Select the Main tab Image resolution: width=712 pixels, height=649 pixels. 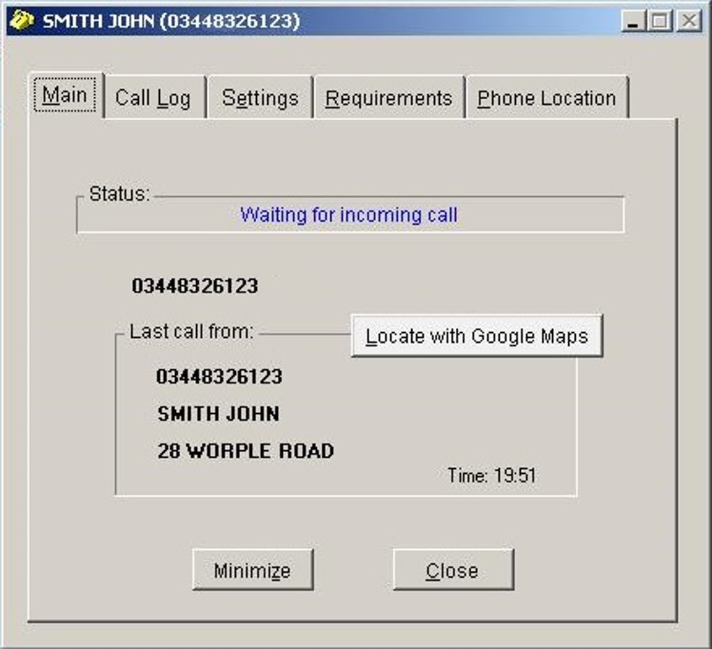point(66,96)
